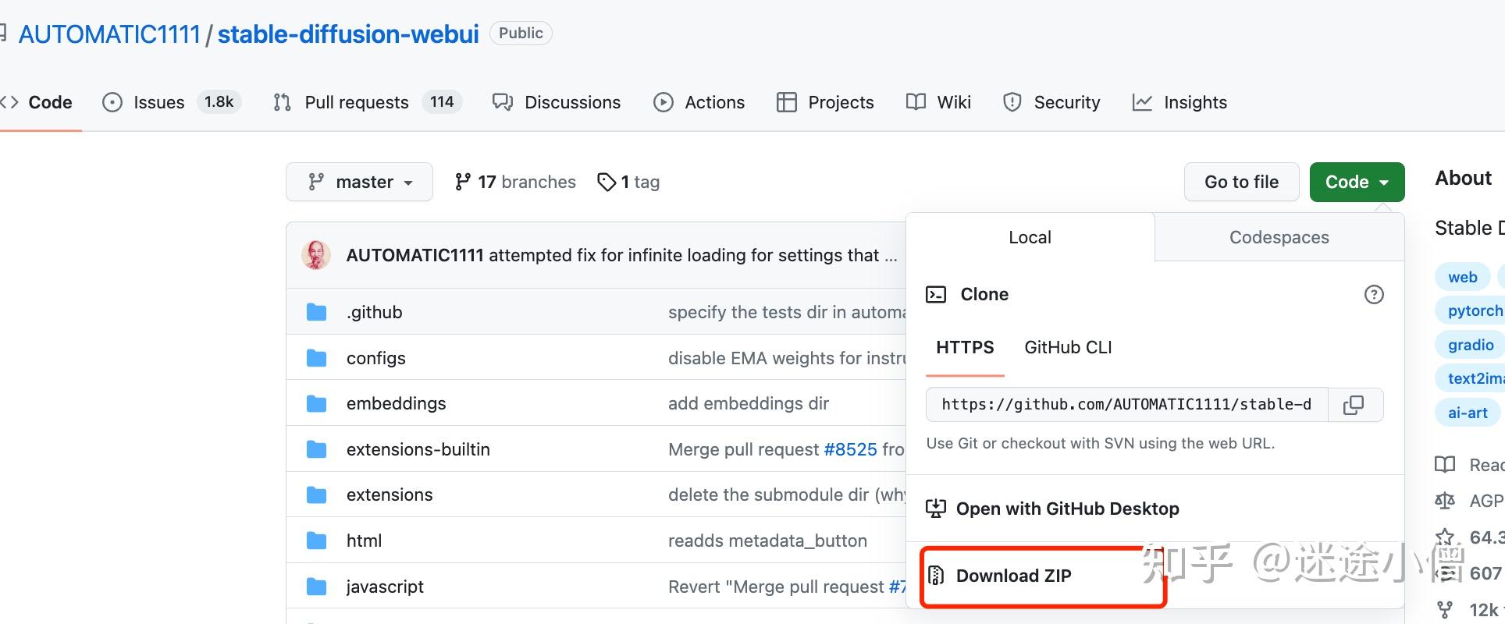Click the tag icon beside 1 tag
This screenshot has height=624, width=1505.
tap(607, 182)
